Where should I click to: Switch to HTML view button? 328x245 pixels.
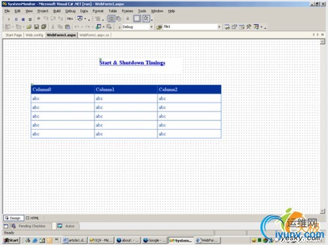click(32, 218)
